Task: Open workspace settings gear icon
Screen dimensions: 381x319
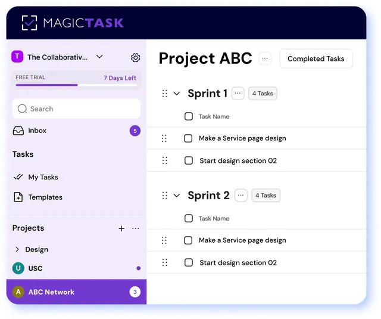Action: coord(135,58)
